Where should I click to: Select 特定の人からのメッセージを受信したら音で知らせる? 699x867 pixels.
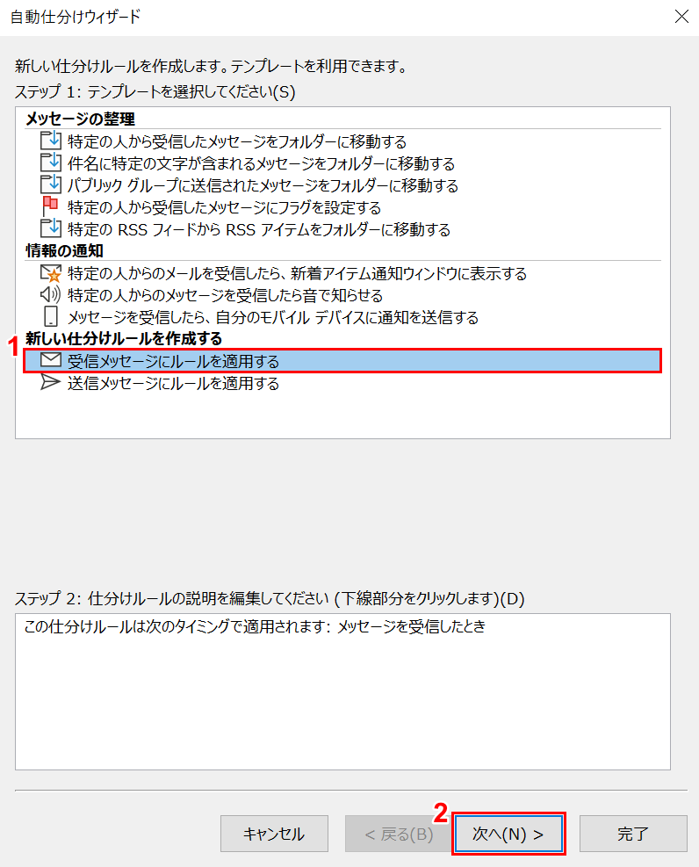point(225,295)
